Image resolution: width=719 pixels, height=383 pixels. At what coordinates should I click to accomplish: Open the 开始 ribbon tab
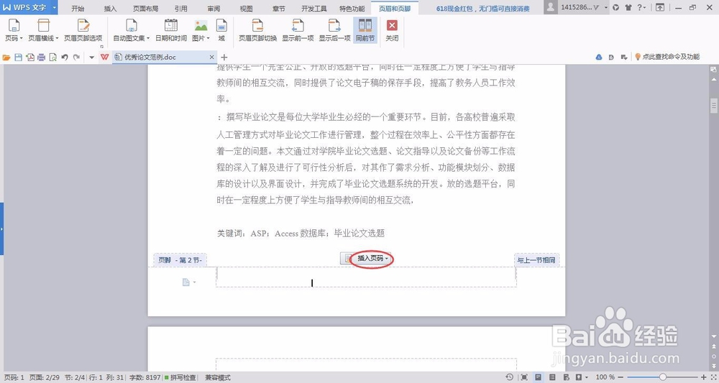[x=78, y=8]
